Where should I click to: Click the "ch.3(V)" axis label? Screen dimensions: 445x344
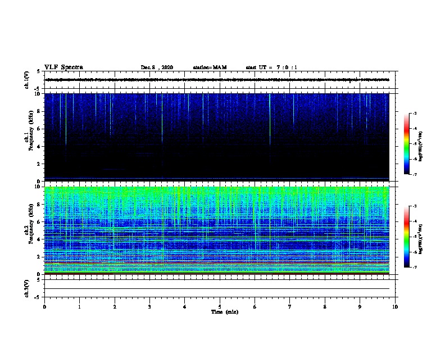(26, 288)
